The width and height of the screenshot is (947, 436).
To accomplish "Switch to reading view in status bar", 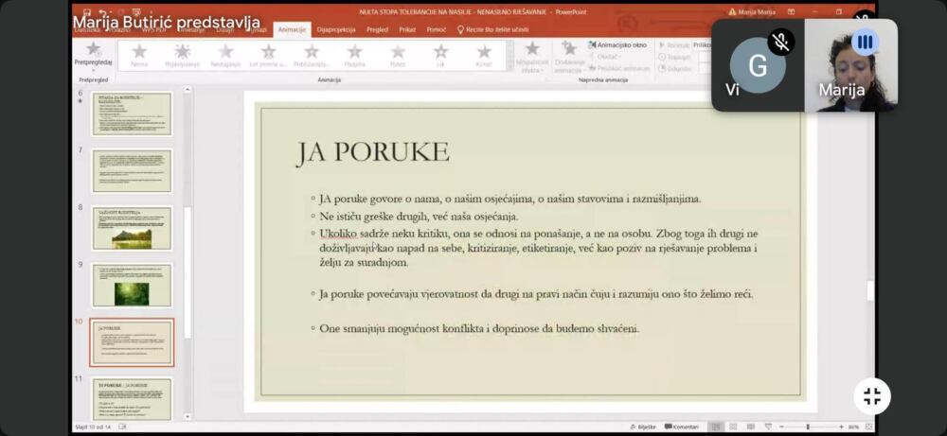I will coord(749,427).
